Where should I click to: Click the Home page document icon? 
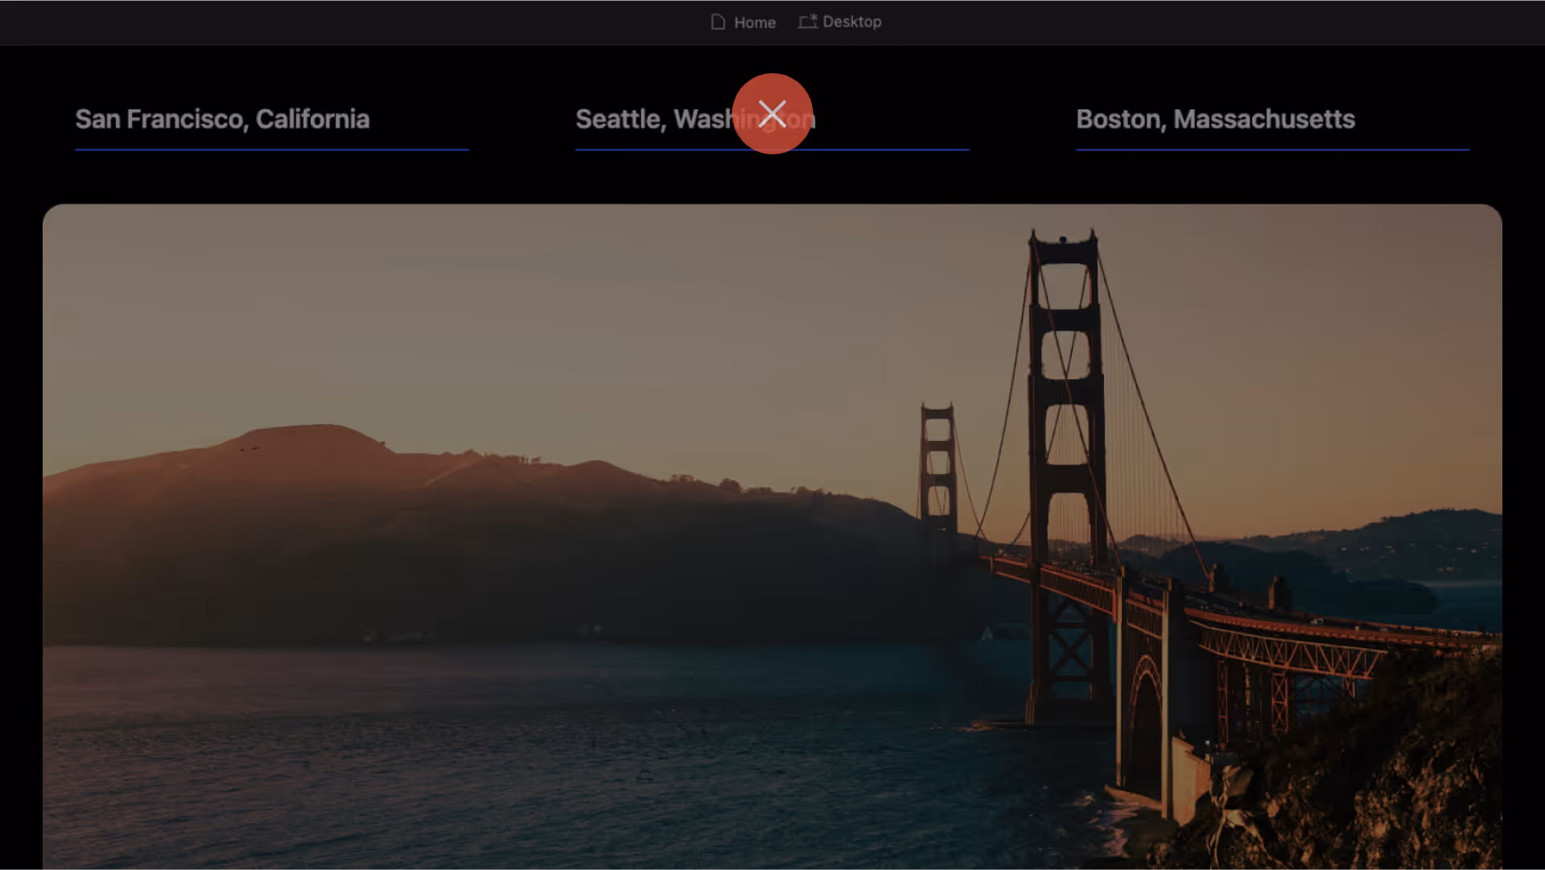pos(718,22)
